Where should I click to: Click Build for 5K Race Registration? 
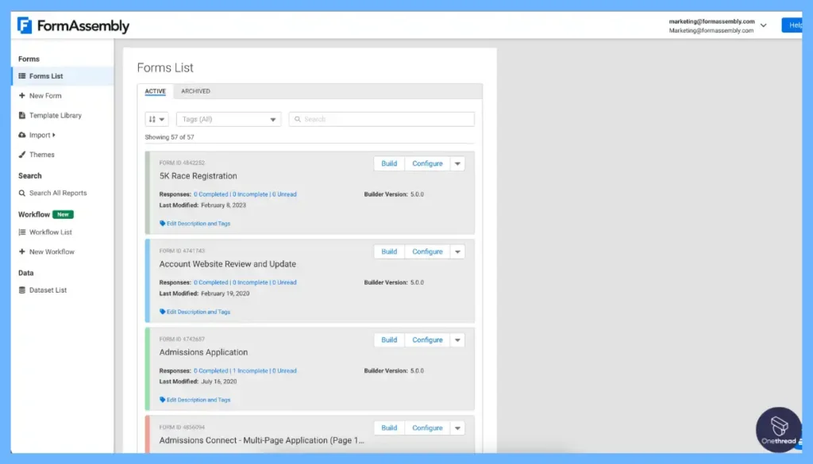389,163
